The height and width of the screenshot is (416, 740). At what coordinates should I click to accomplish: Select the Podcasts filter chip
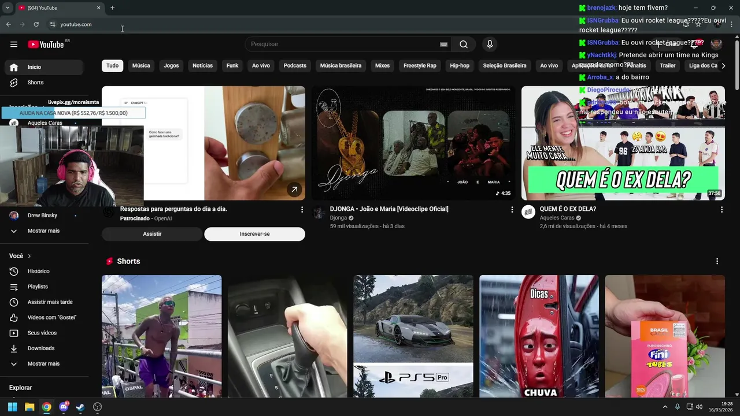click(x=295, y=65)
